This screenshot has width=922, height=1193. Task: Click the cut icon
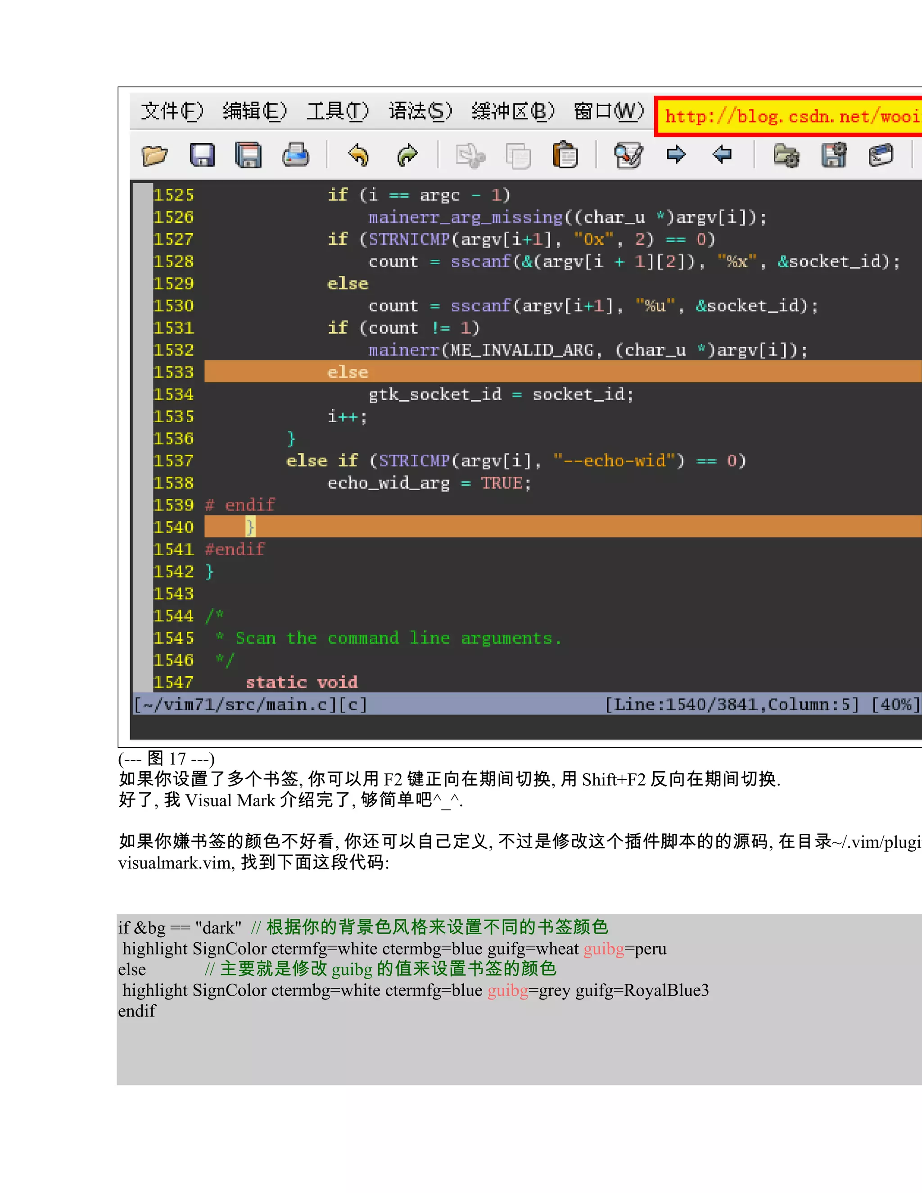tap(470, 156)
